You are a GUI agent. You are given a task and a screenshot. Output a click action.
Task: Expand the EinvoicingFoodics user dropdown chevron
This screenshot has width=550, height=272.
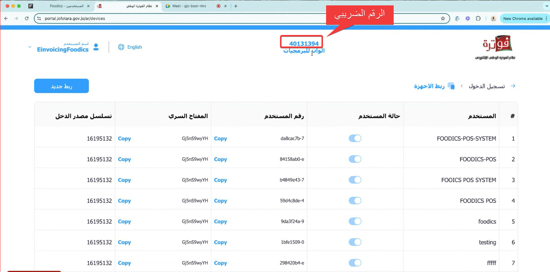tap(30, 47)
